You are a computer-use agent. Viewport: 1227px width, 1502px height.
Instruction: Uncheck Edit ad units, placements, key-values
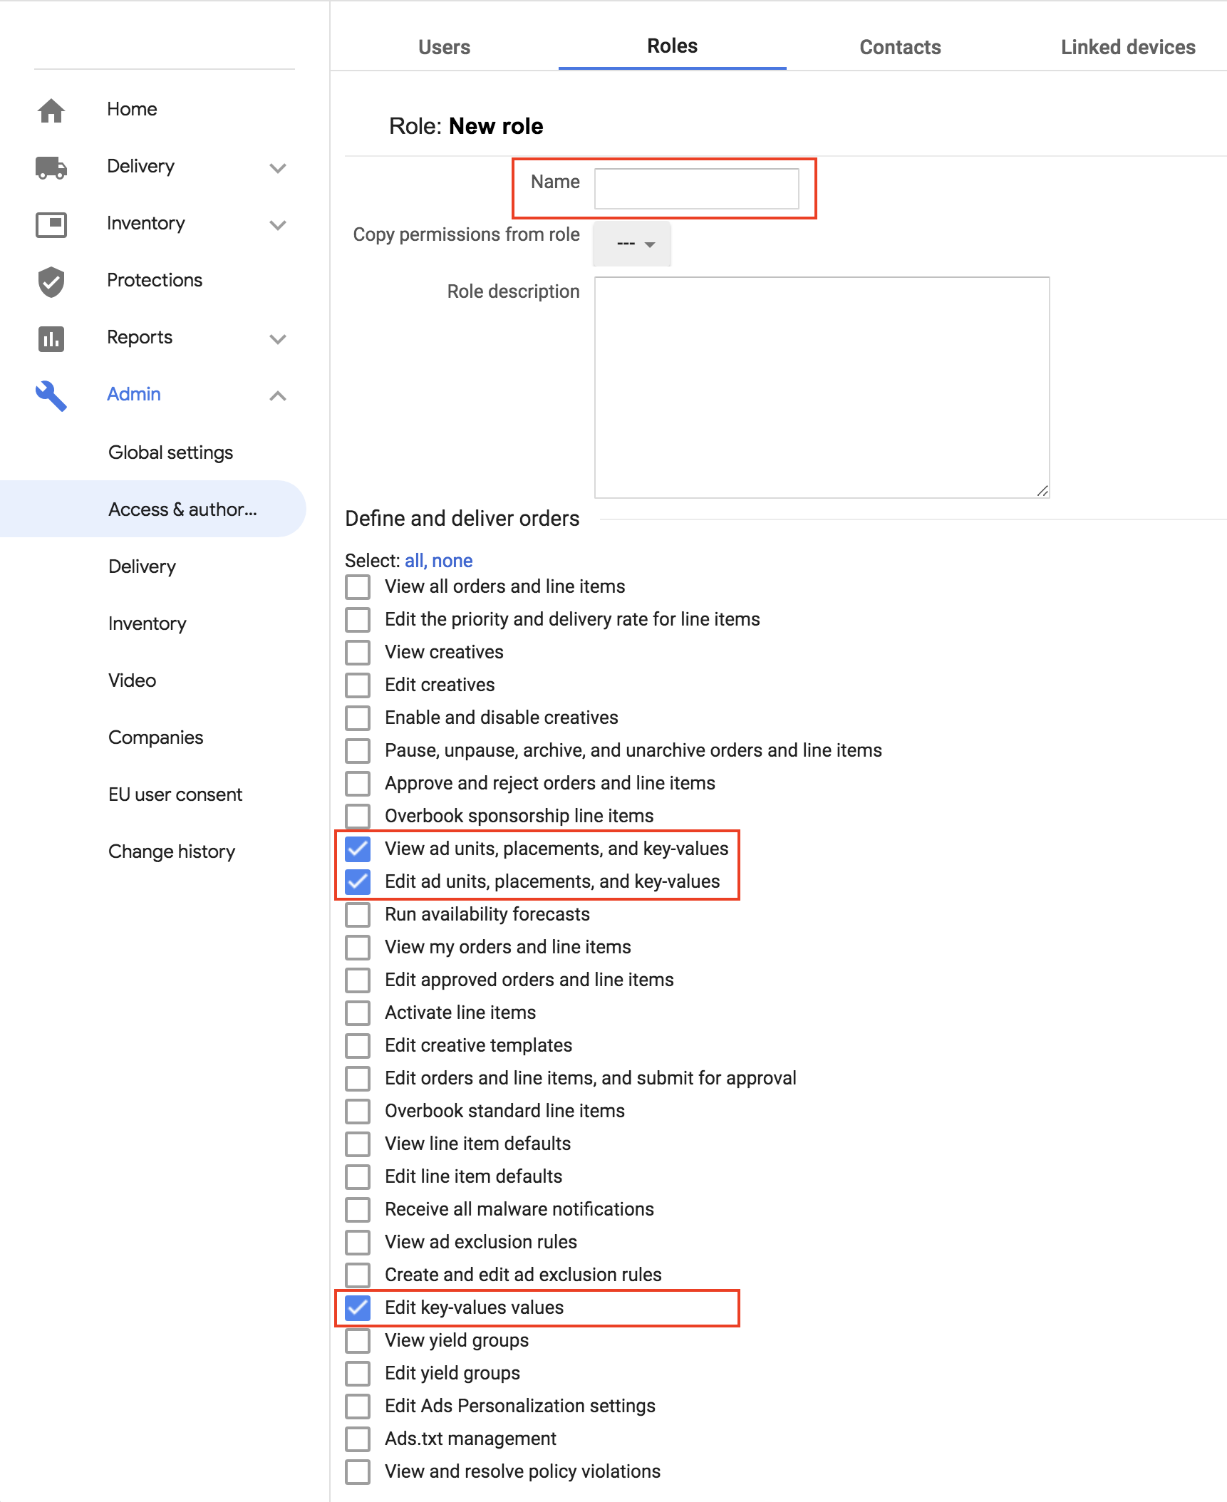pos(358,882)
